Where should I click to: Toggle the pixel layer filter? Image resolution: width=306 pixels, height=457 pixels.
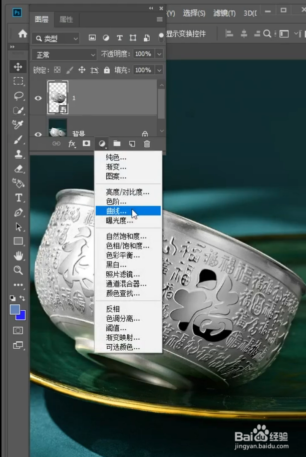click(x=92, y=38)
